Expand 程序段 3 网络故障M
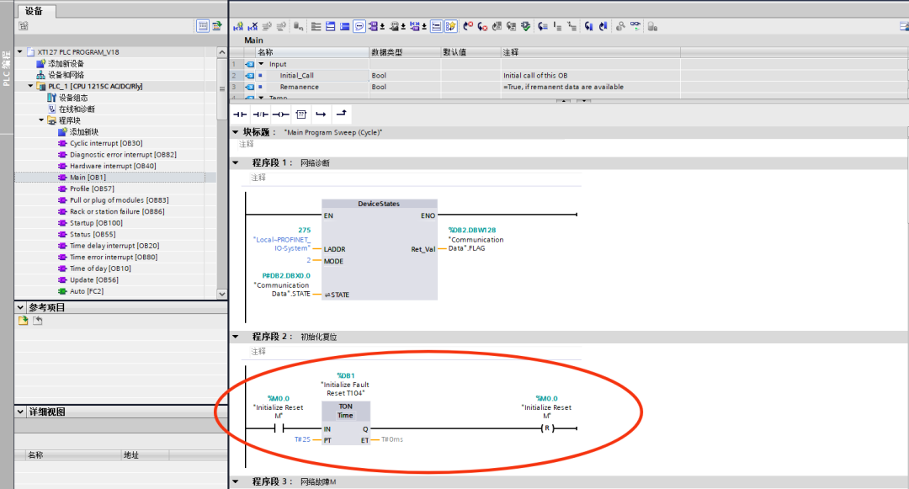 (x=236, y=481)
